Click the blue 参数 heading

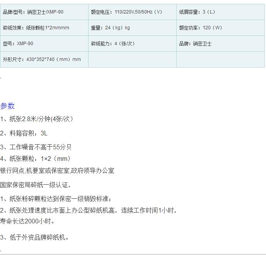[7, 106]
